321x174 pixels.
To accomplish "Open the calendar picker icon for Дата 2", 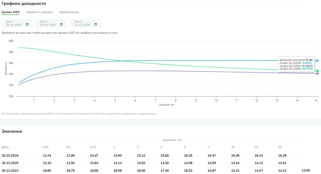I will [61, 25].
